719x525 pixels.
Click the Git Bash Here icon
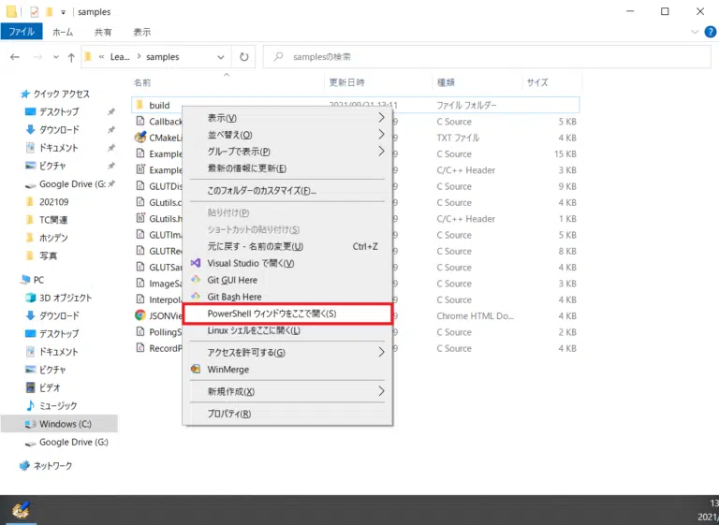[x=196, y=297]
